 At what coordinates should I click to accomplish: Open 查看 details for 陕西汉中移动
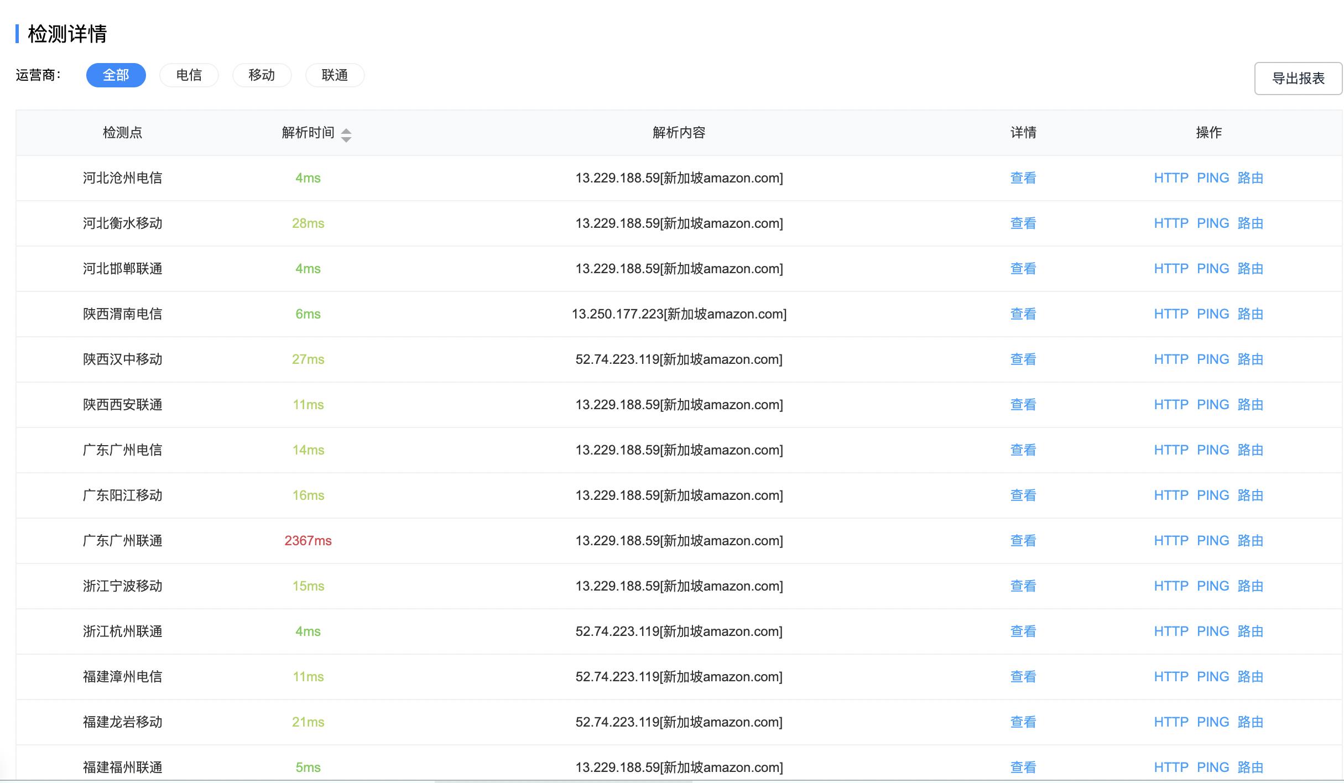tap(1023, 359)
